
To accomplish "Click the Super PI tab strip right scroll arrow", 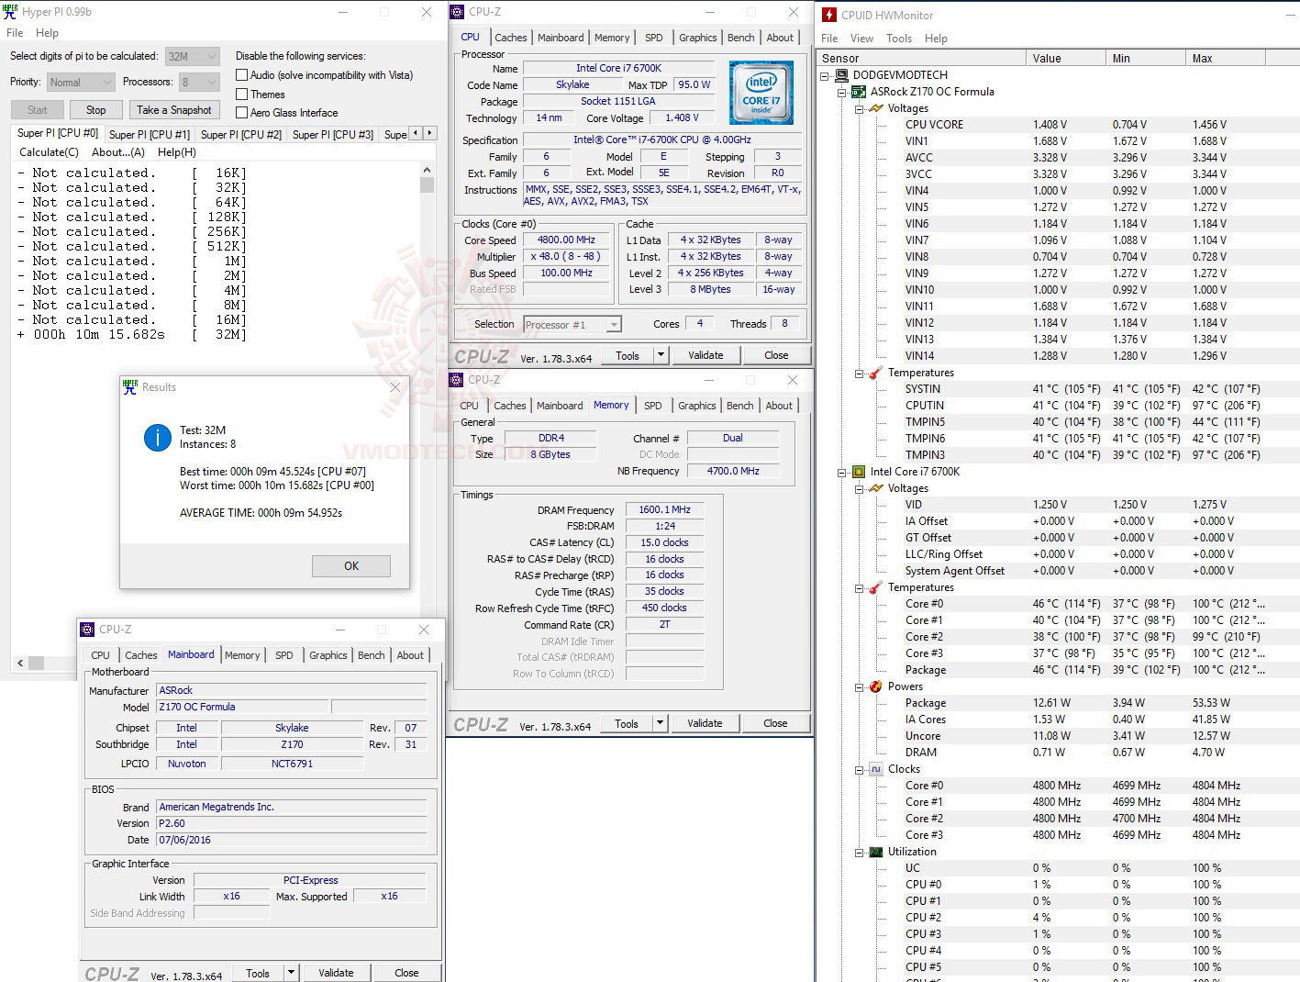I will [429, 133].
